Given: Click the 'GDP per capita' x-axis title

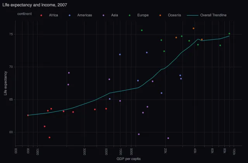Looking at the screenshot, I should 128,159.
